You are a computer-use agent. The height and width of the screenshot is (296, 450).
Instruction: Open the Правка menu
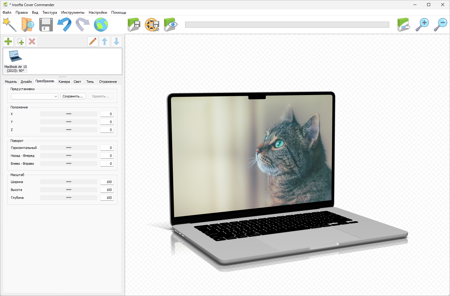pos(22,12)
